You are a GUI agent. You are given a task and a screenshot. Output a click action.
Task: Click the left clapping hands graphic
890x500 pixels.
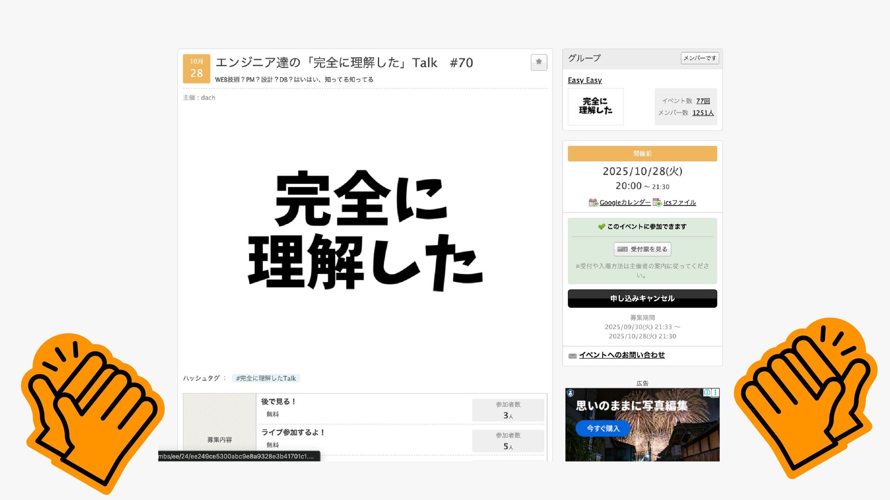(x=93, y=412)
